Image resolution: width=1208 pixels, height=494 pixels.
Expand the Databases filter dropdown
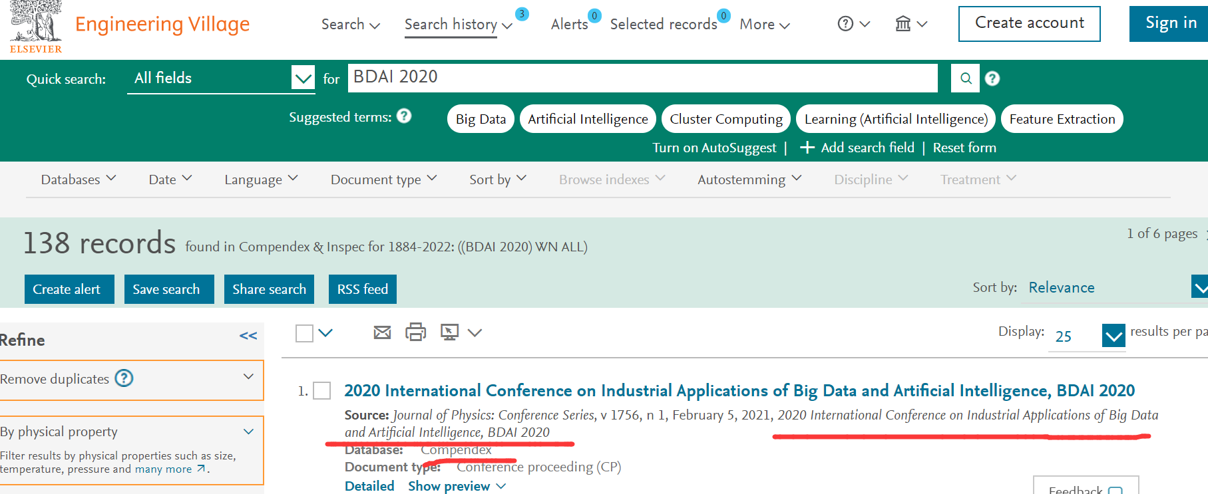[79, 180]
